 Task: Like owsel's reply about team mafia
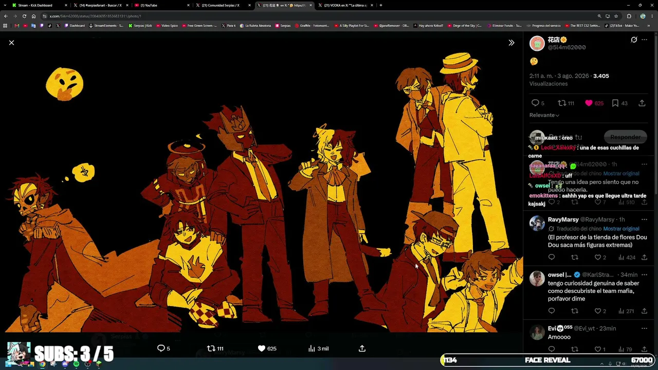click(x=601, y=311)
